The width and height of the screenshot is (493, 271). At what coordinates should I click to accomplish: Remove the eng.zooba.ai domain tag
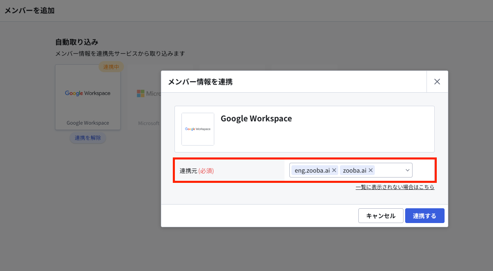[x=335, y=170]
